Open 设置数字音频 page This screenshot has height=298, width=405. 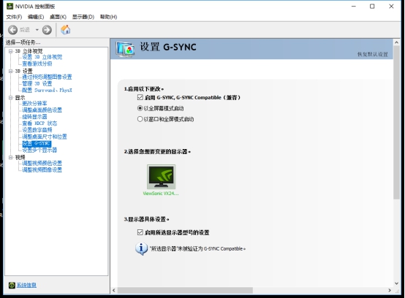tap(37, 130)
